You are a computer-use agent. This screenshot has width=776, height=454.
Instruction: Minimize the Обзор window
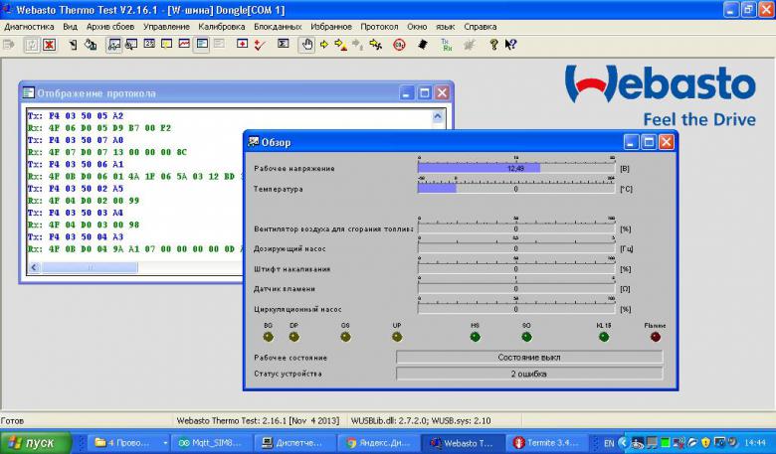(630, 142)
